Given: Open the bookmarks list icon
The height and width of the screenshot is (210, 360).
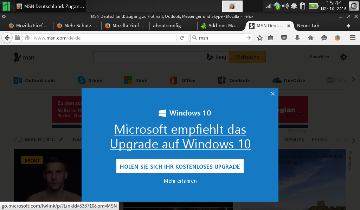Looking at the screenshot, I should tap(271, 38).
